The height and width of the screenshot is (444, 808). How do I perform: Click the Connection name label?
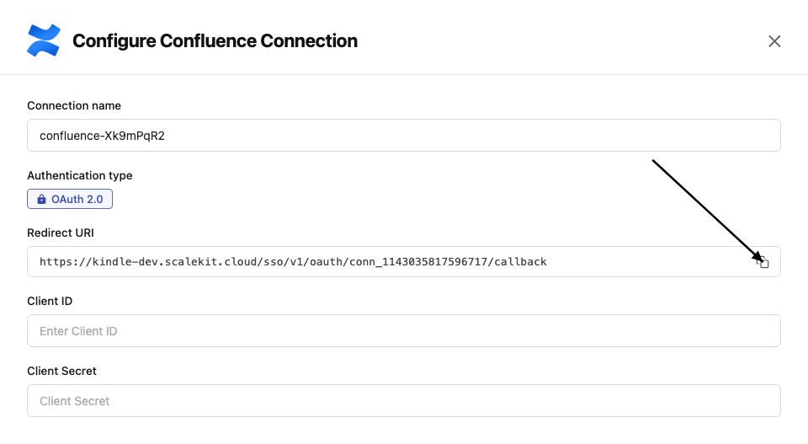[74, 106]
